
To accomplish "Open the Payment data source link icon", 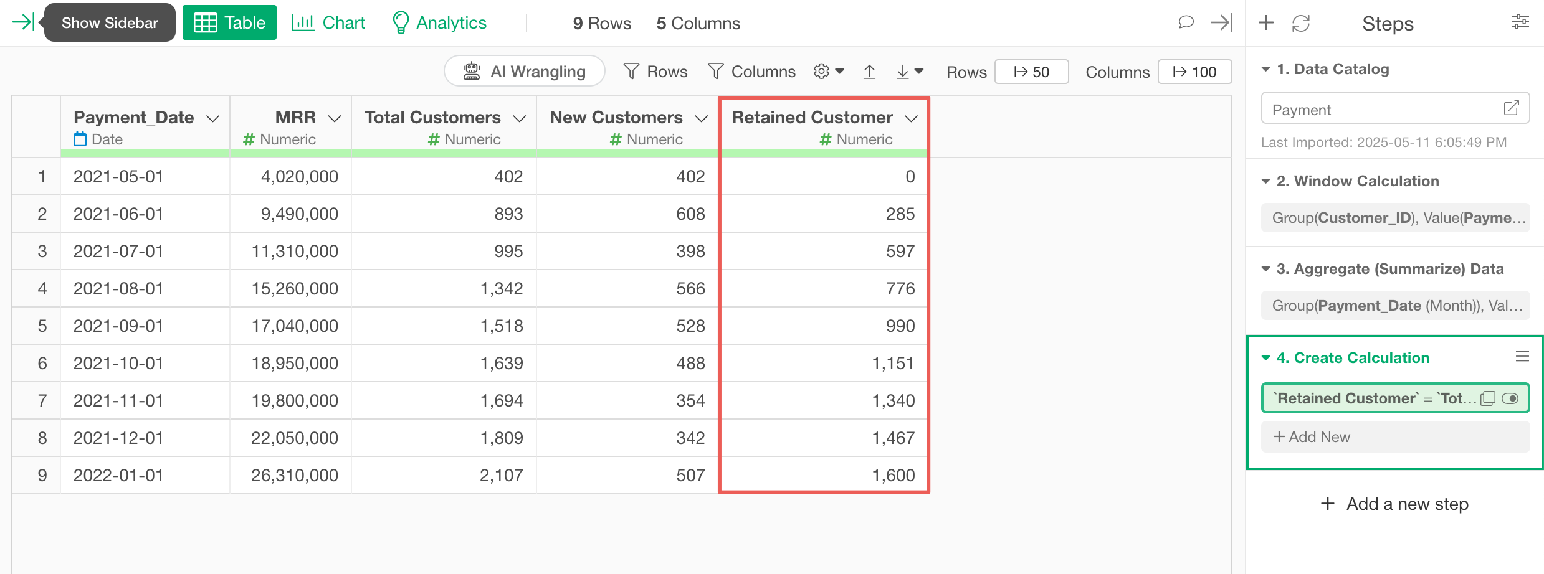I will coord(1512,108).
